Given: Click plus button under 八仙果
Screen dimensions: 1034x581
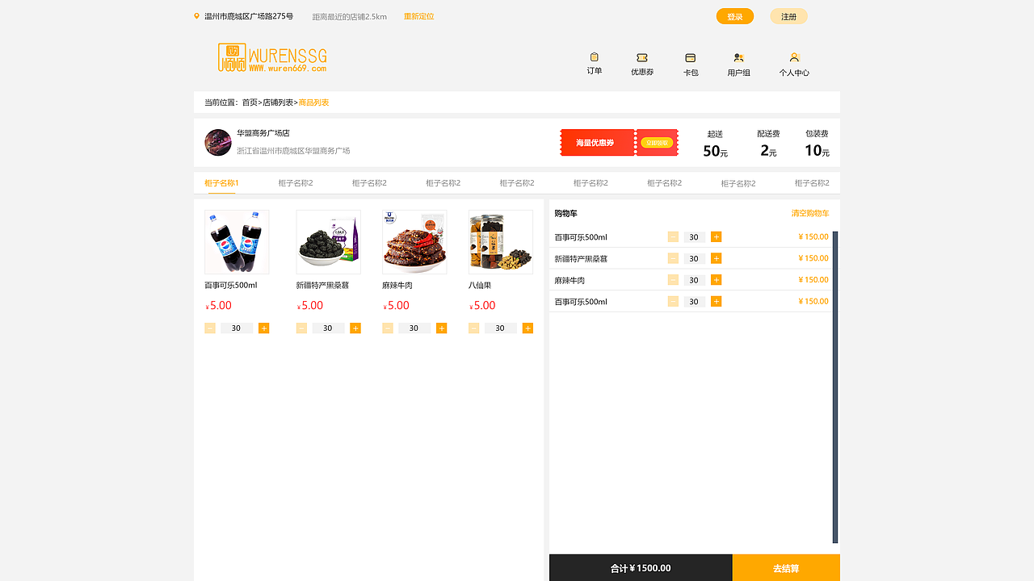Looking at the screenshot, I should [528, 328].
